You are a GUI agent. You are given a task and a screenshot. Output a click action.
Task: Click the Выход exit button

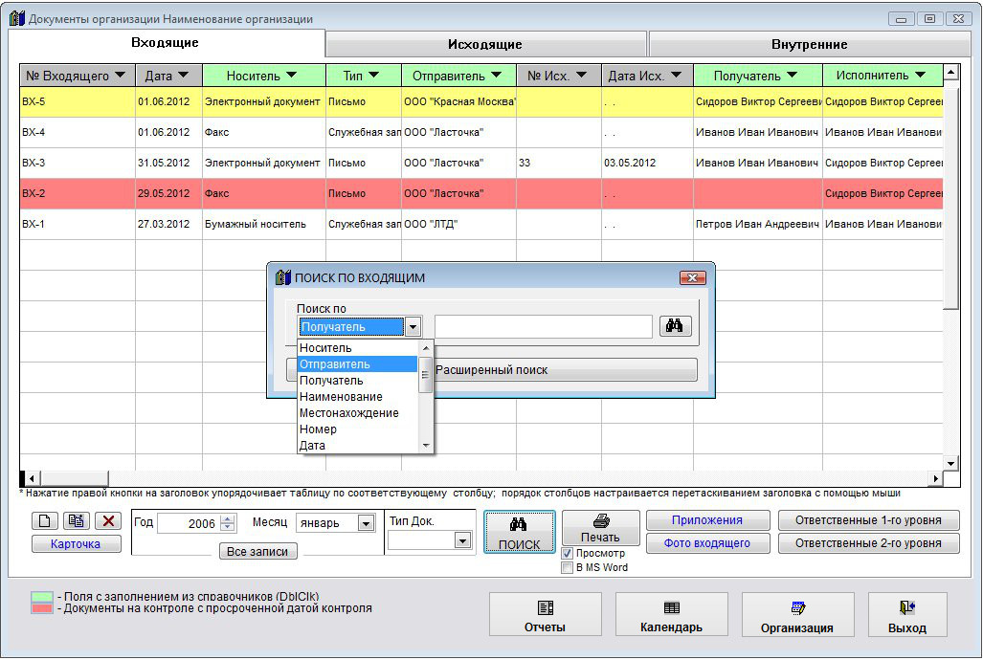906,616
